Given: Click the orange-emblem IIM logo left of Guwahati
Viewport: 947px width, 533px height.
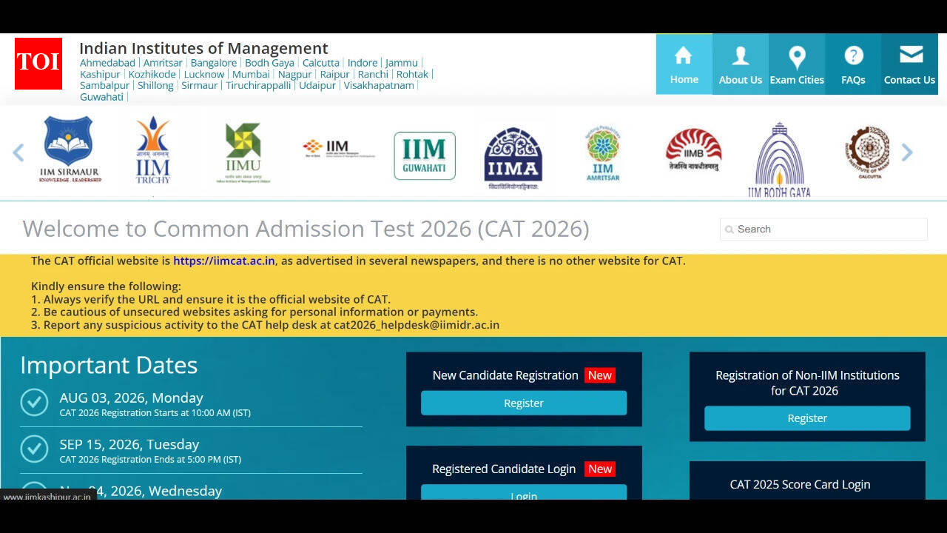Looking at the screenshot, I should [338, 149].
